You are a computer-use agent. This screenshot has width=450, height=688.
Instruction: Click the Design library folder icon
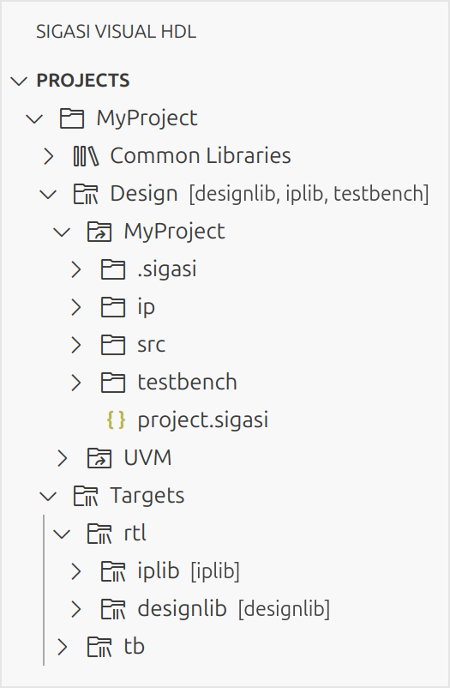(86, 194)
